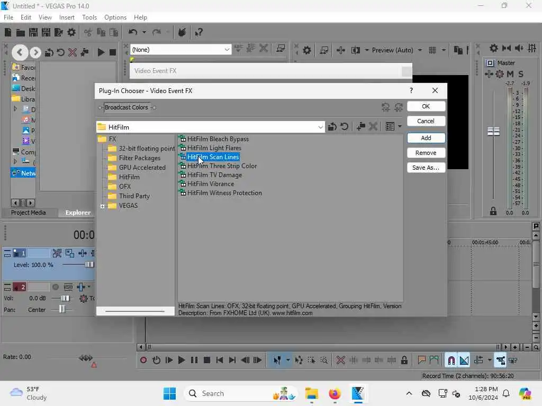Solo the Master bus with S
Image resolution: width=542 pixels, height=406 pixels.
521,74
